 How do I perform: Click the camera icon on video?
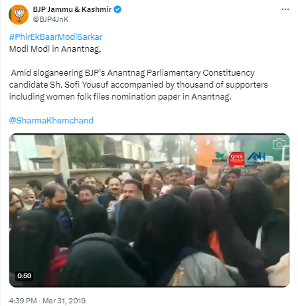coord(279,144)
